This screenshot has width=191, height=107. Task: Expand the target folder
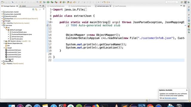(4, 48)
